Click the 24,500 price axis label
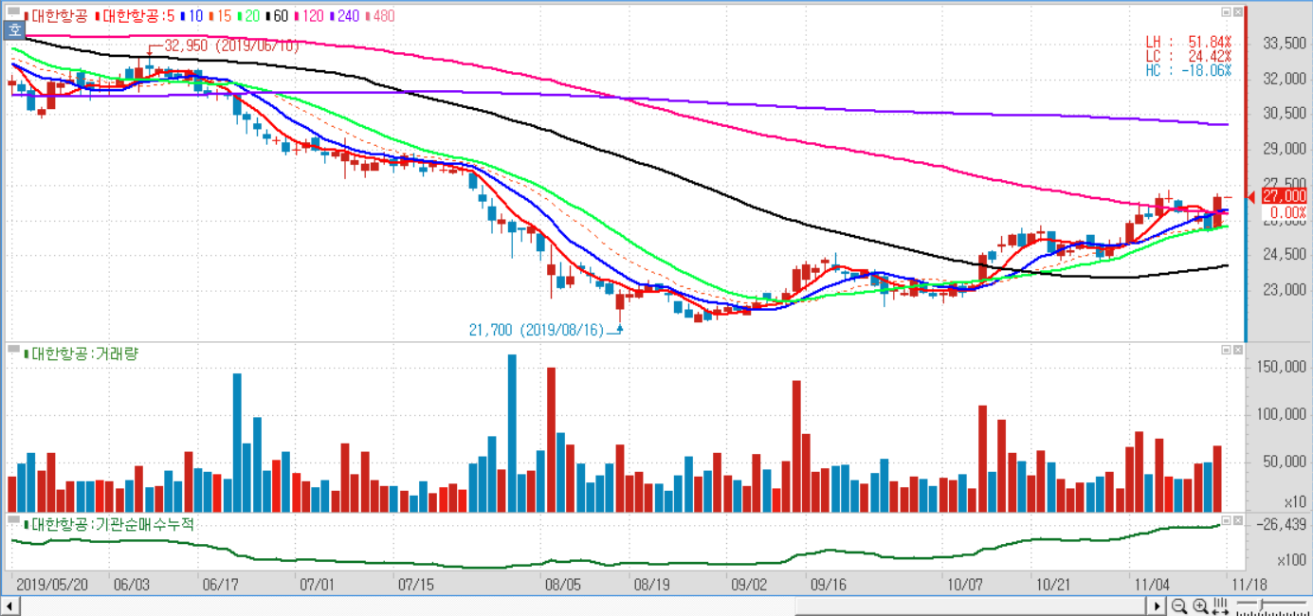Image resolution: width=1313 pixels, height=616 pixels. pos(1284,254)
